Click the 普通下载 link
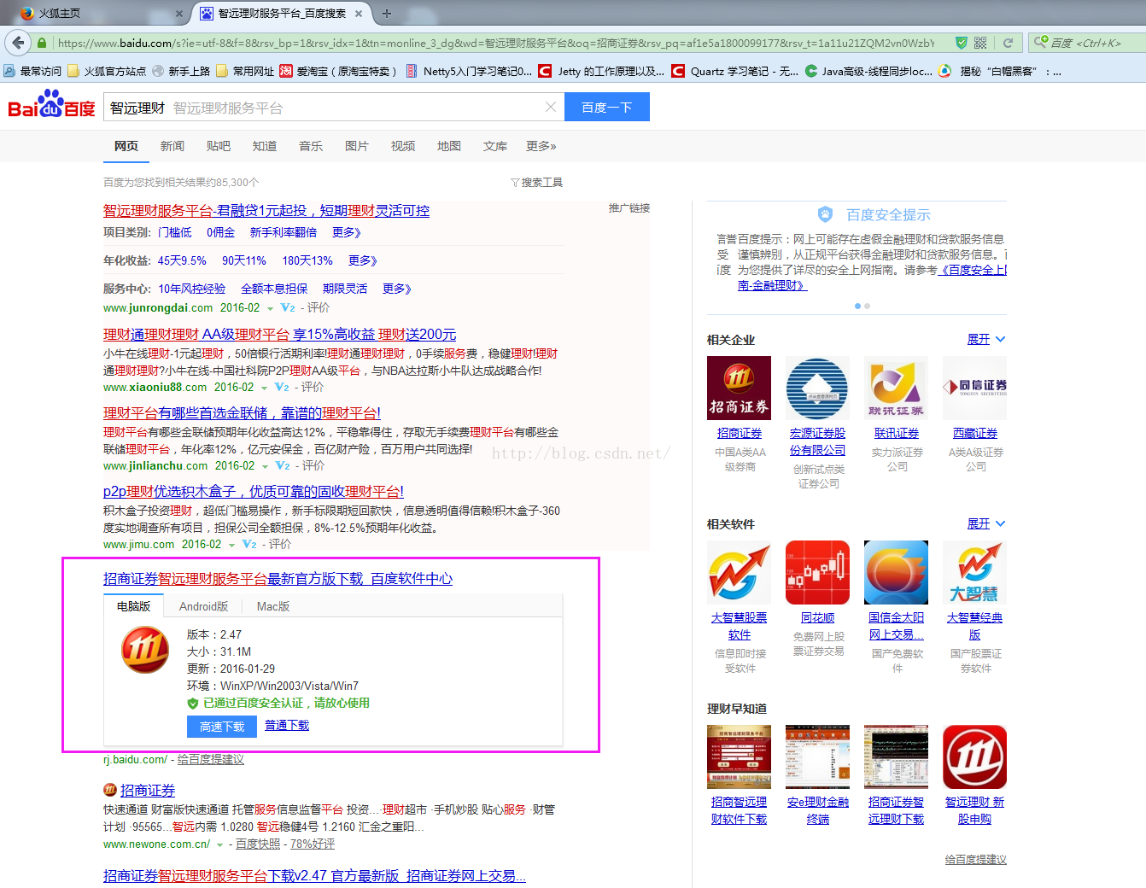Screen dimensions: 1146x888 tap(287, 725)
